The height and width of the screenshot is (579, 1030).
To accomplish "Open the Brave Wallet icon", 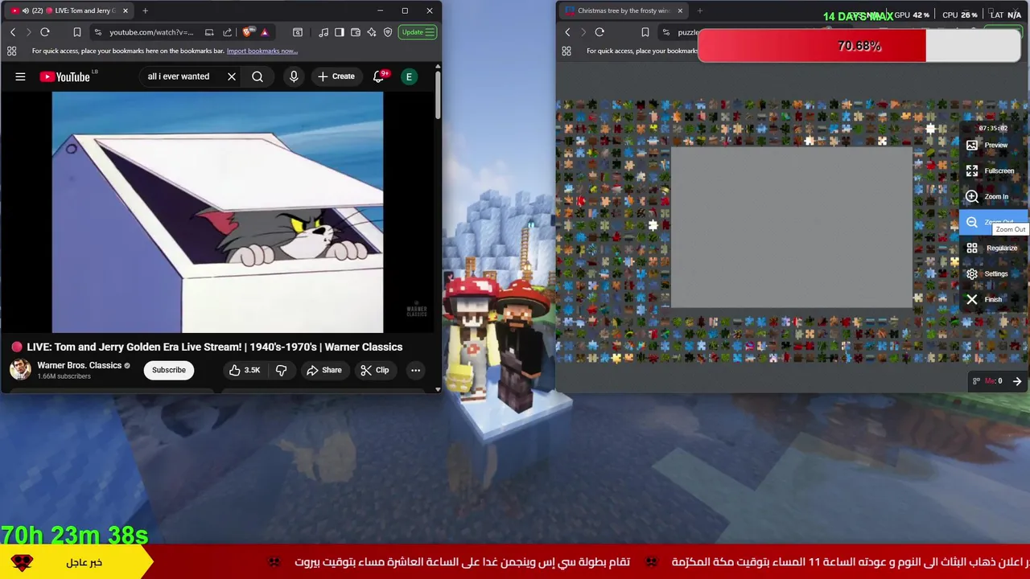I will (356, 32).
